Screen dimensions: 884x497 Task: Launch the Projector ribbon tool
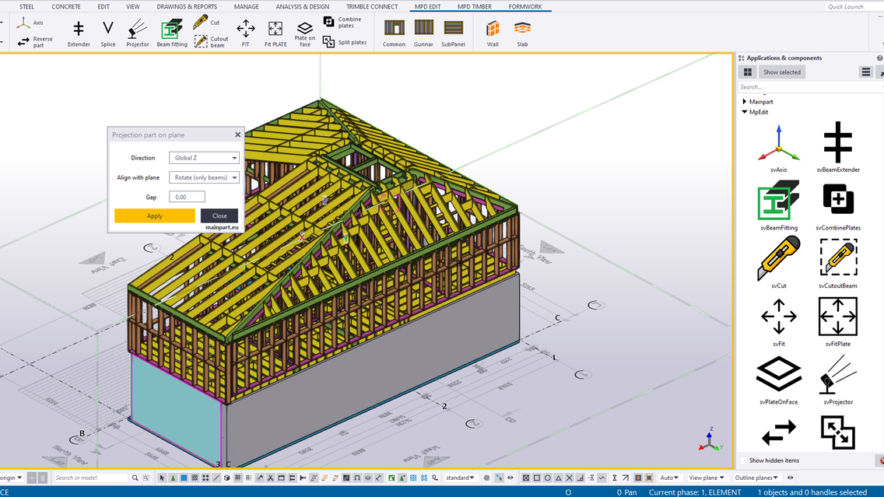[138, 33]
